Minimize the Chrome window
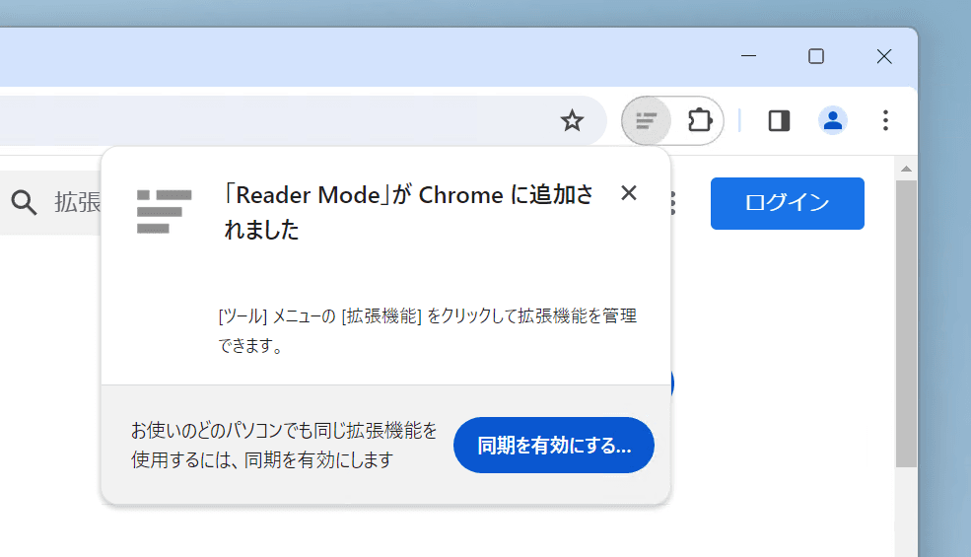This screenshot has height=557, width=971. 748,56
